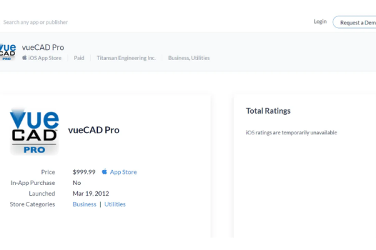This screenshot has width=376, height=250.
Task: Click the Price label
Action: point(48,172)
